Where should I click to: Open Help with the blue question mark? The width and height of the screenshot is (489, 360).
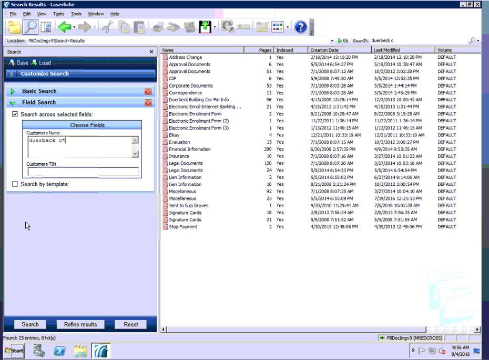tap(300, 28)
